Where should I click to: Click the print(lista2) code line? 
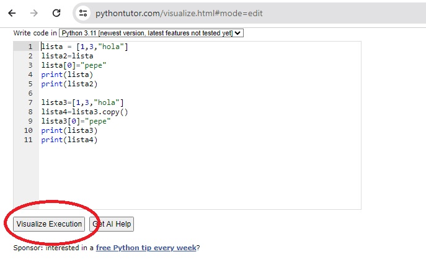coord(69,84)
